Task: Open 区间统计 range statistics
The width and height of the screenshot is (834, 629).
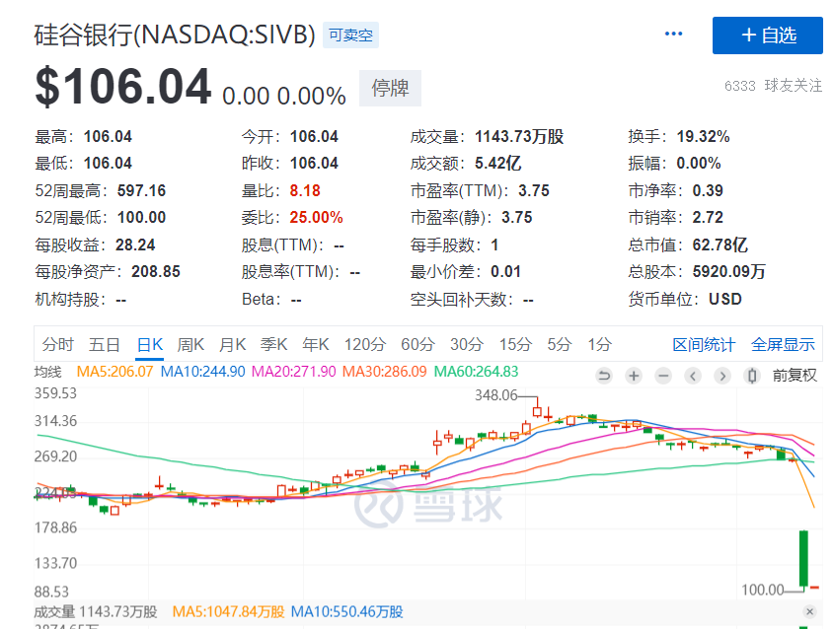Action: [x=704, y=345]
